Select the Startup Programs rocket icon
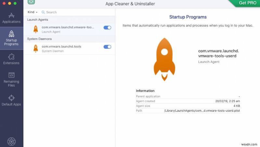This screenshot has width=260, height=147. pos(11,34)
